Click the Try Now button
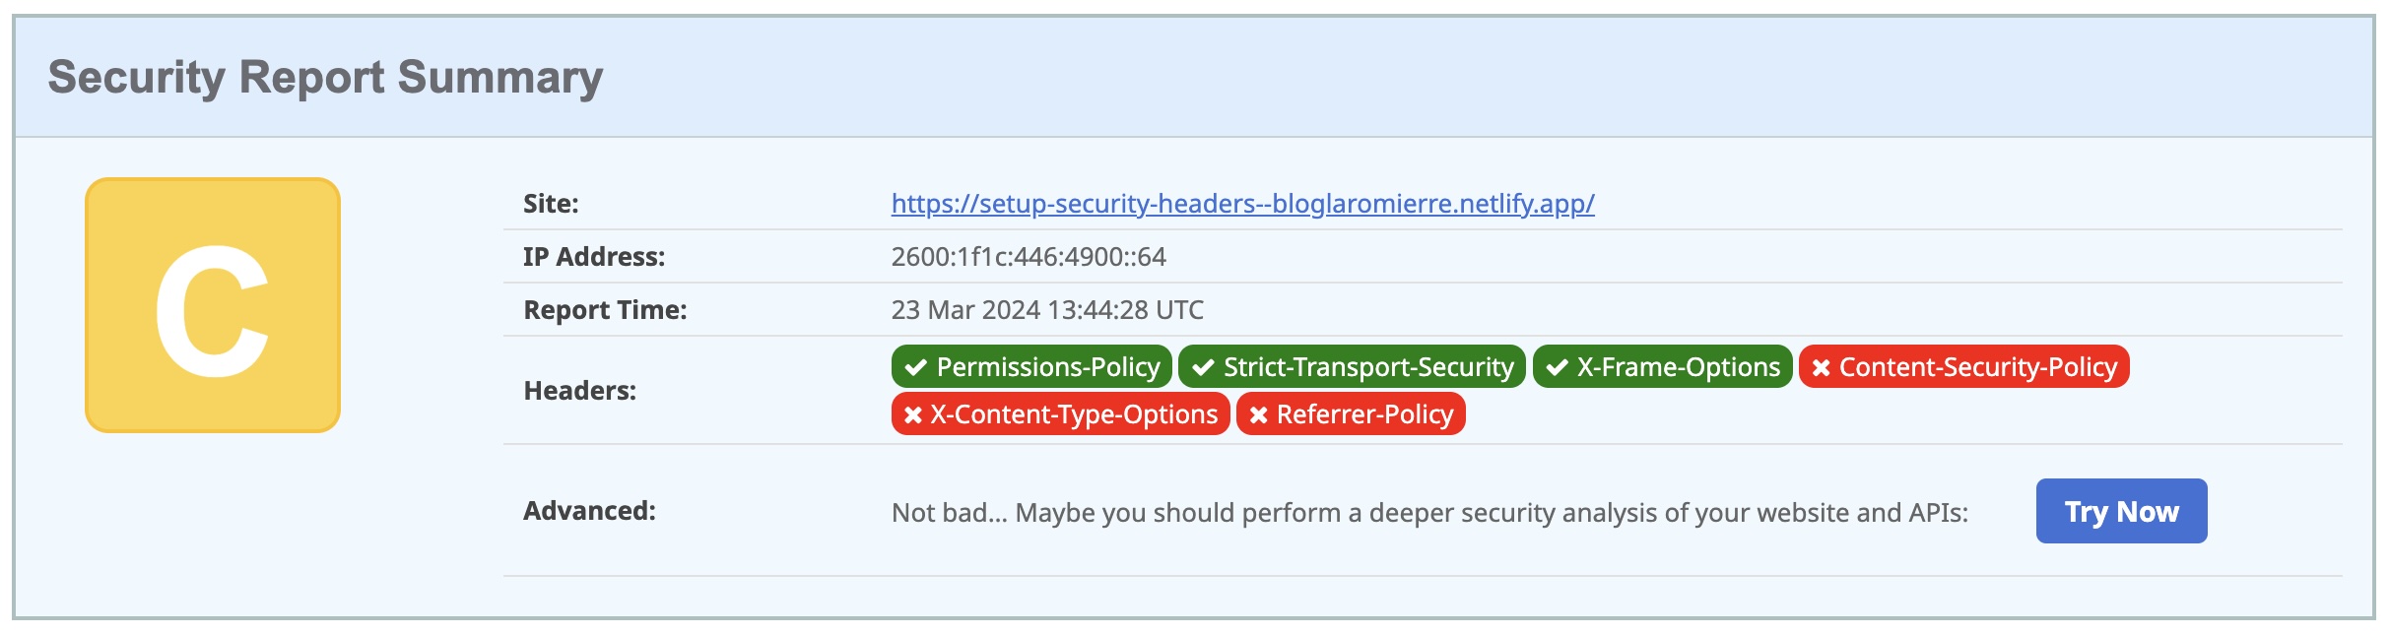The image size is (2390, 634). [x=2121, y=511]
